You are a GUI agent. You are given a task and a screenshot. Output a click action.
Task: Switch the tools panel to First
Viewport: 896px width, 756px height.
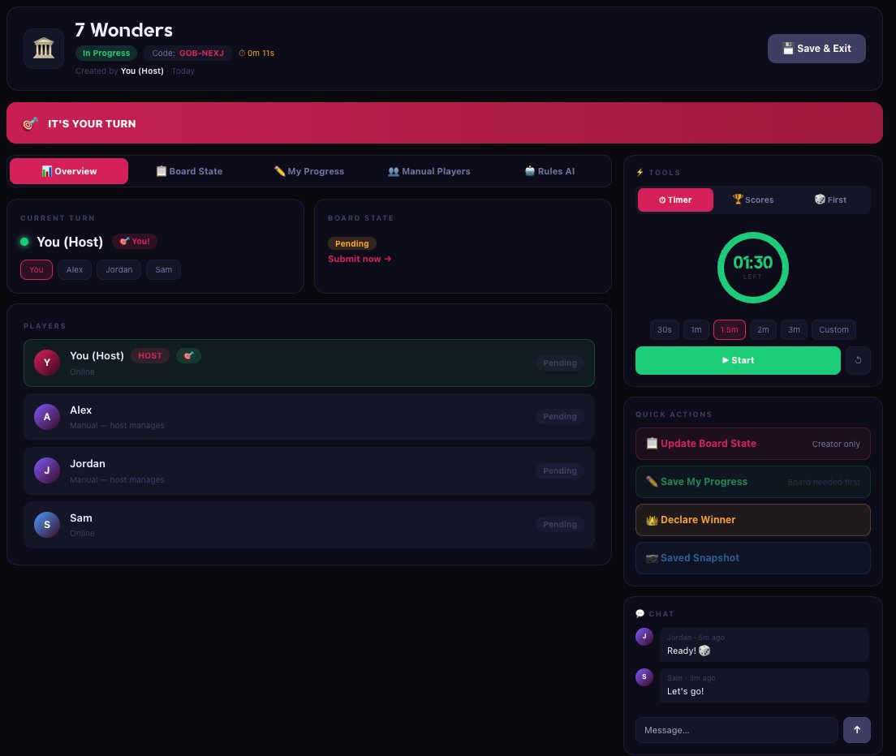tap(831, 200)
